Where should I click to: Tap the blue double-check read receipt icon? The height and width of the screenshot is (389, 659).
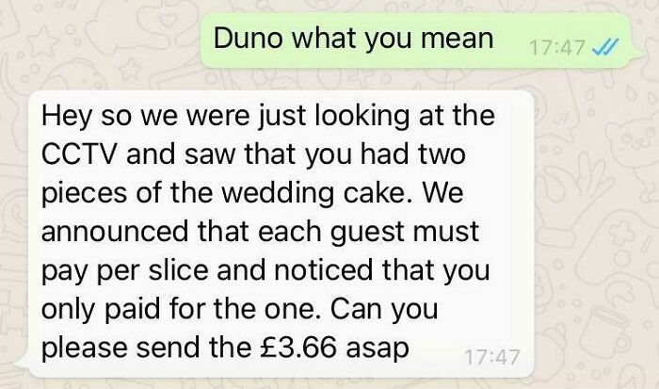[x=604, y=47]
